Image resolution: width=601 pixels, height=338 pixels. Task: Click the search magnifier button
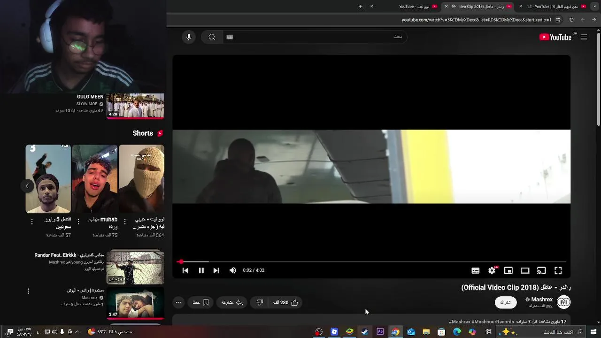[x=212, y=37]
